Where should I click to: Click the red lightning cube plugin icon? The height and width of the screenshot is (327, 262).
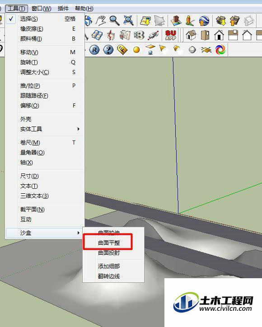(x=111, y=35)
